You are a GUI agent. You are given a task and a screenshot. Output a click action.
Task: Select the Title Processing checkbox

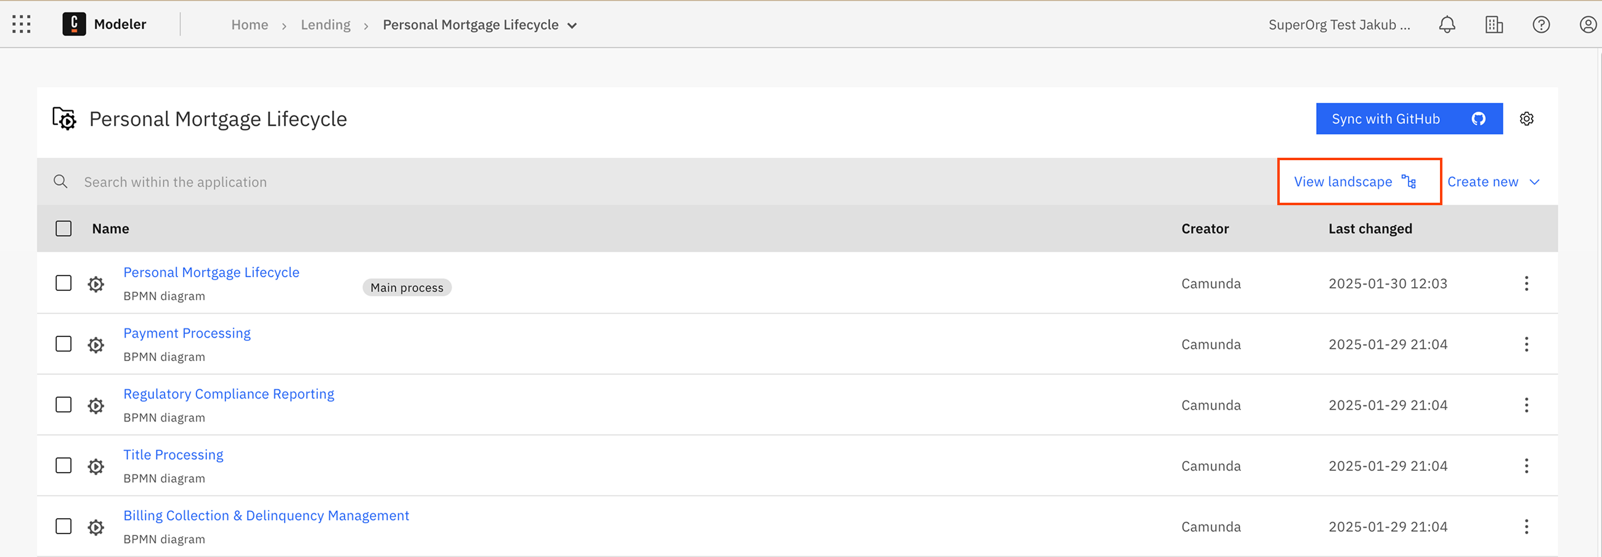pos(63,465)
